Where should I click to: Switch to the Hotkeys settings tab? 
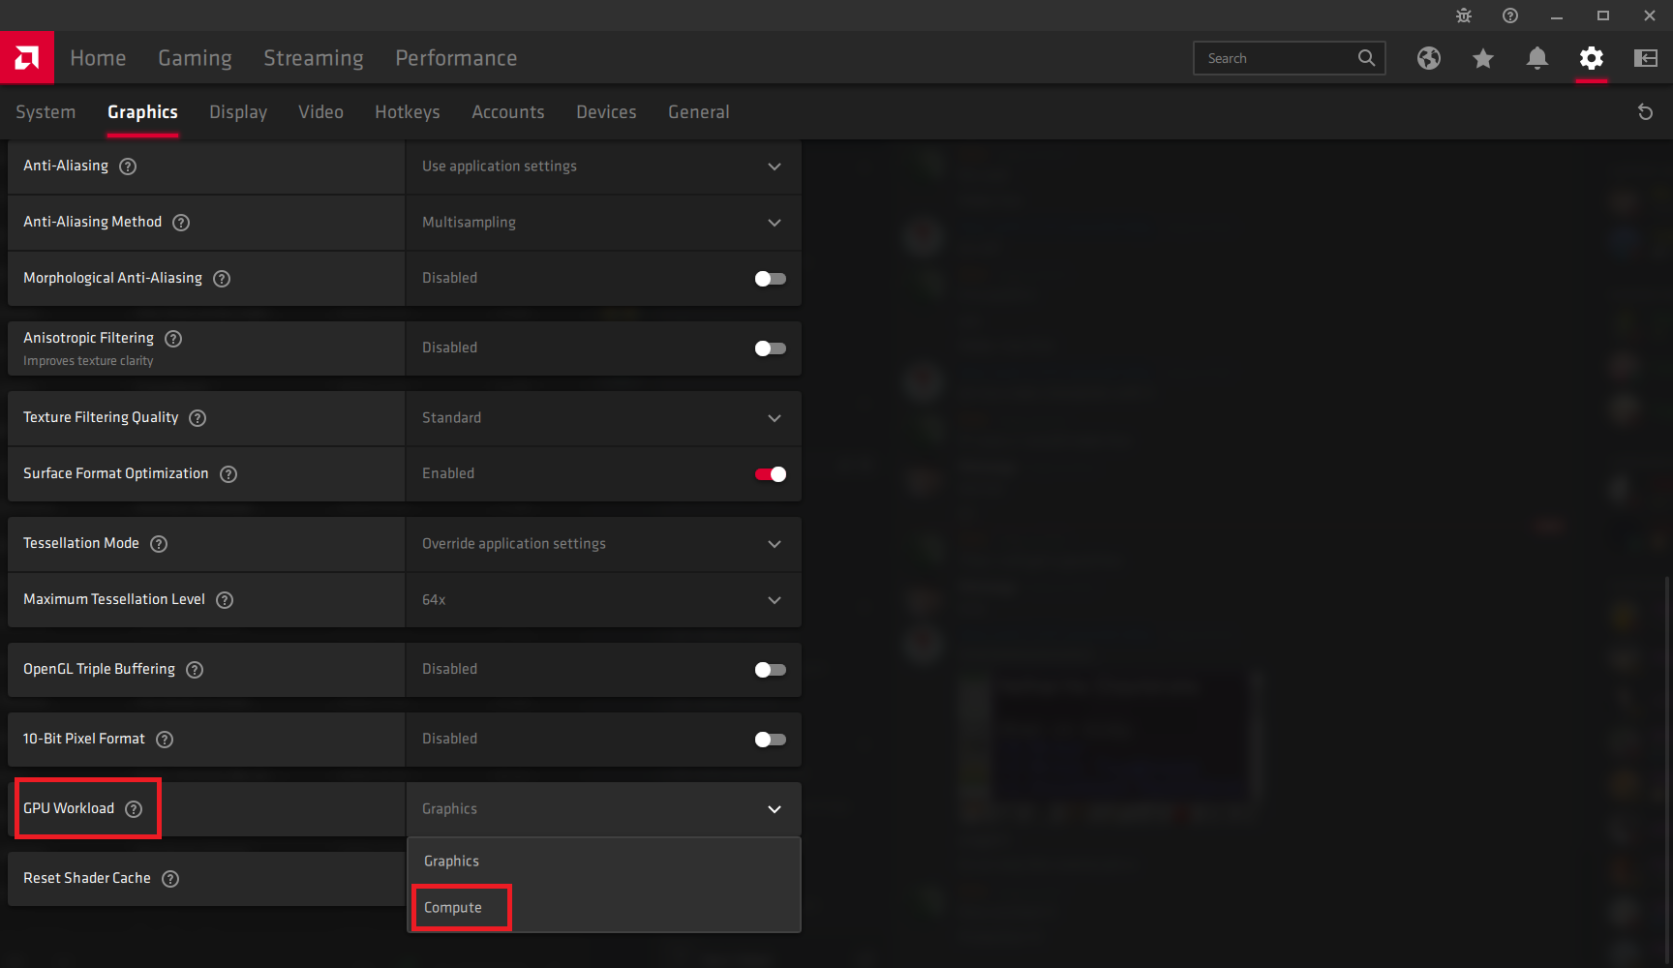click(408, 112)
